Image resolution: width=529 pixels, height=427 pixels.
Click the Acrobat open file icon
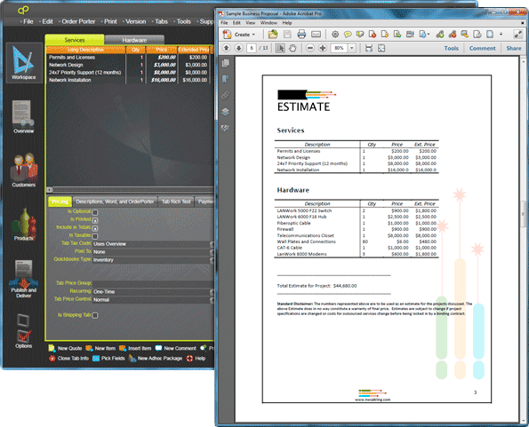273,34
